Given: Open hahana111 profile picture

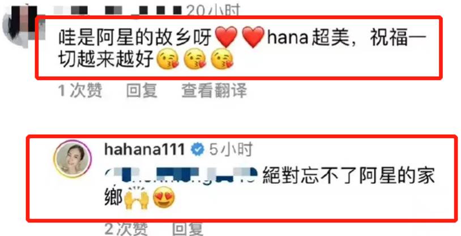Looking at the screenshot, I should click(72, 158).
